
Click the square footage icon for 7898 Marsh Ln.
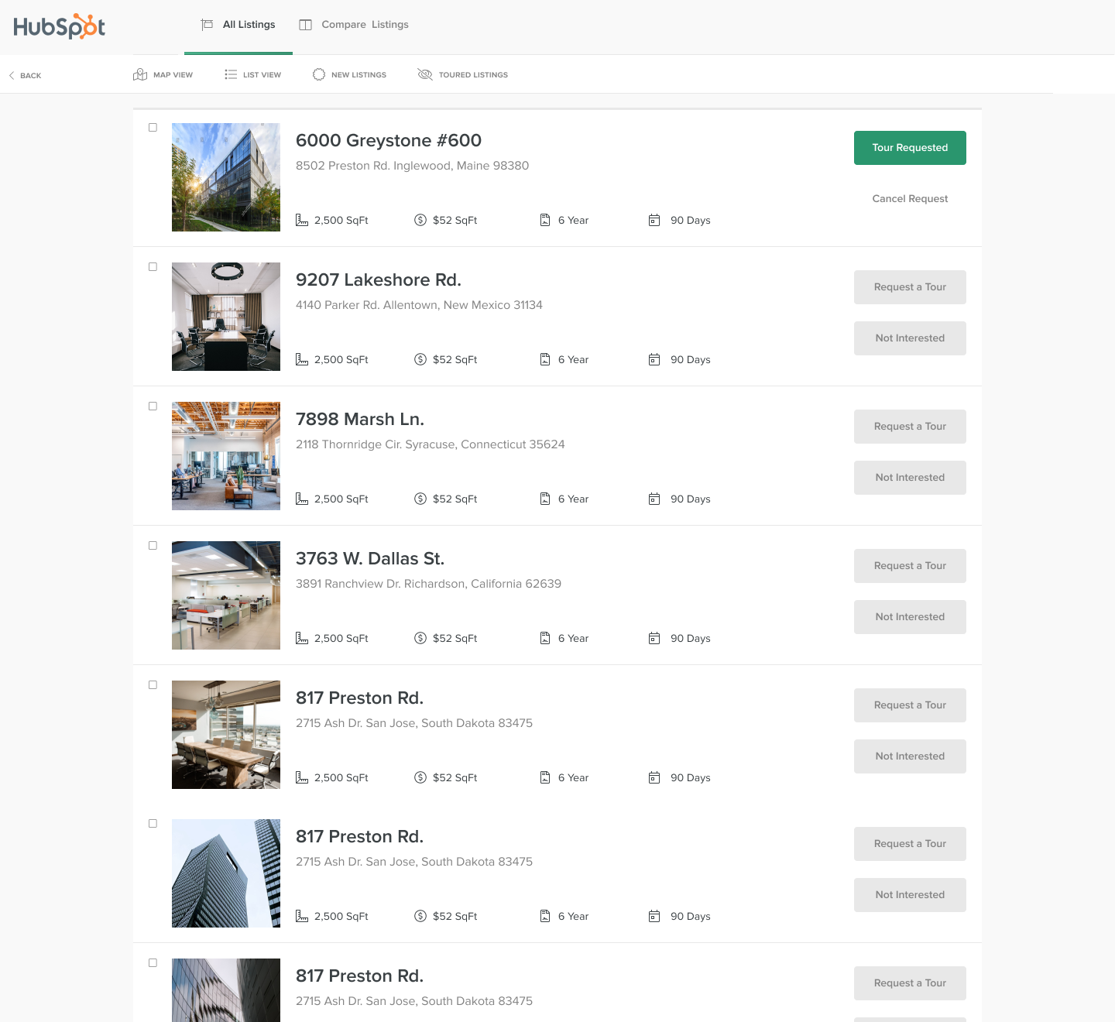coord(302,499)
